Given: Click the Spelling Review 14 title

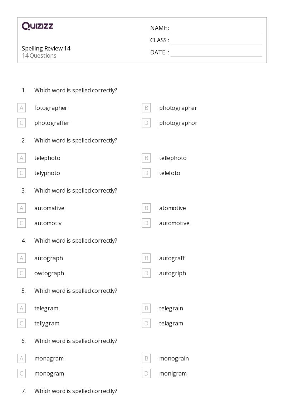Looking at the screenshot, I should click(46, 48).
